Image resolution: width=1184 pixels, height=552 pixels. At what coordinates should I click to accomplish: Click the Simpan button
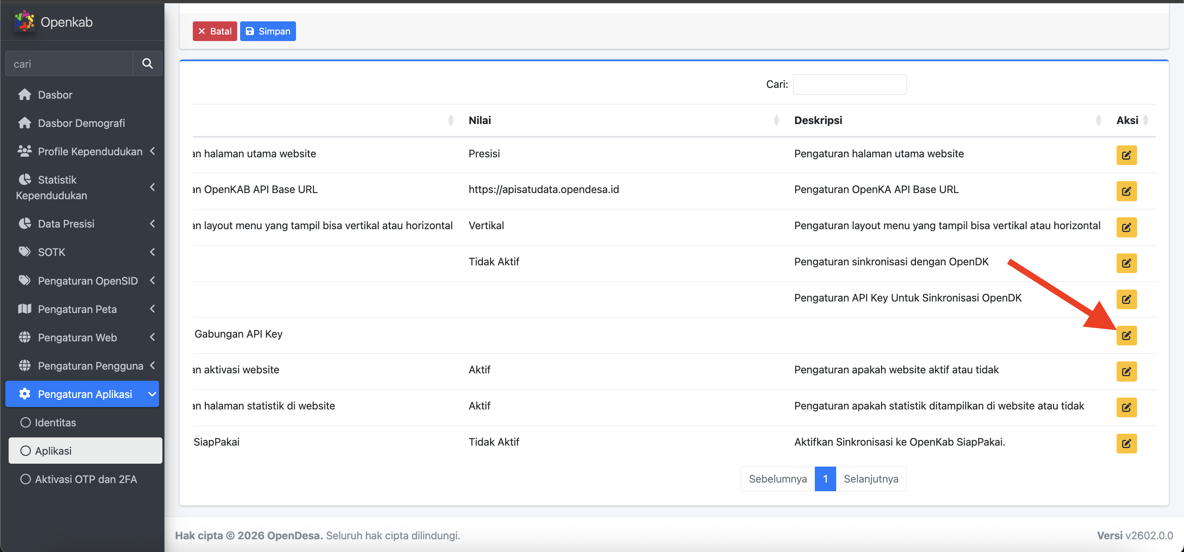[x=268, y=31]
